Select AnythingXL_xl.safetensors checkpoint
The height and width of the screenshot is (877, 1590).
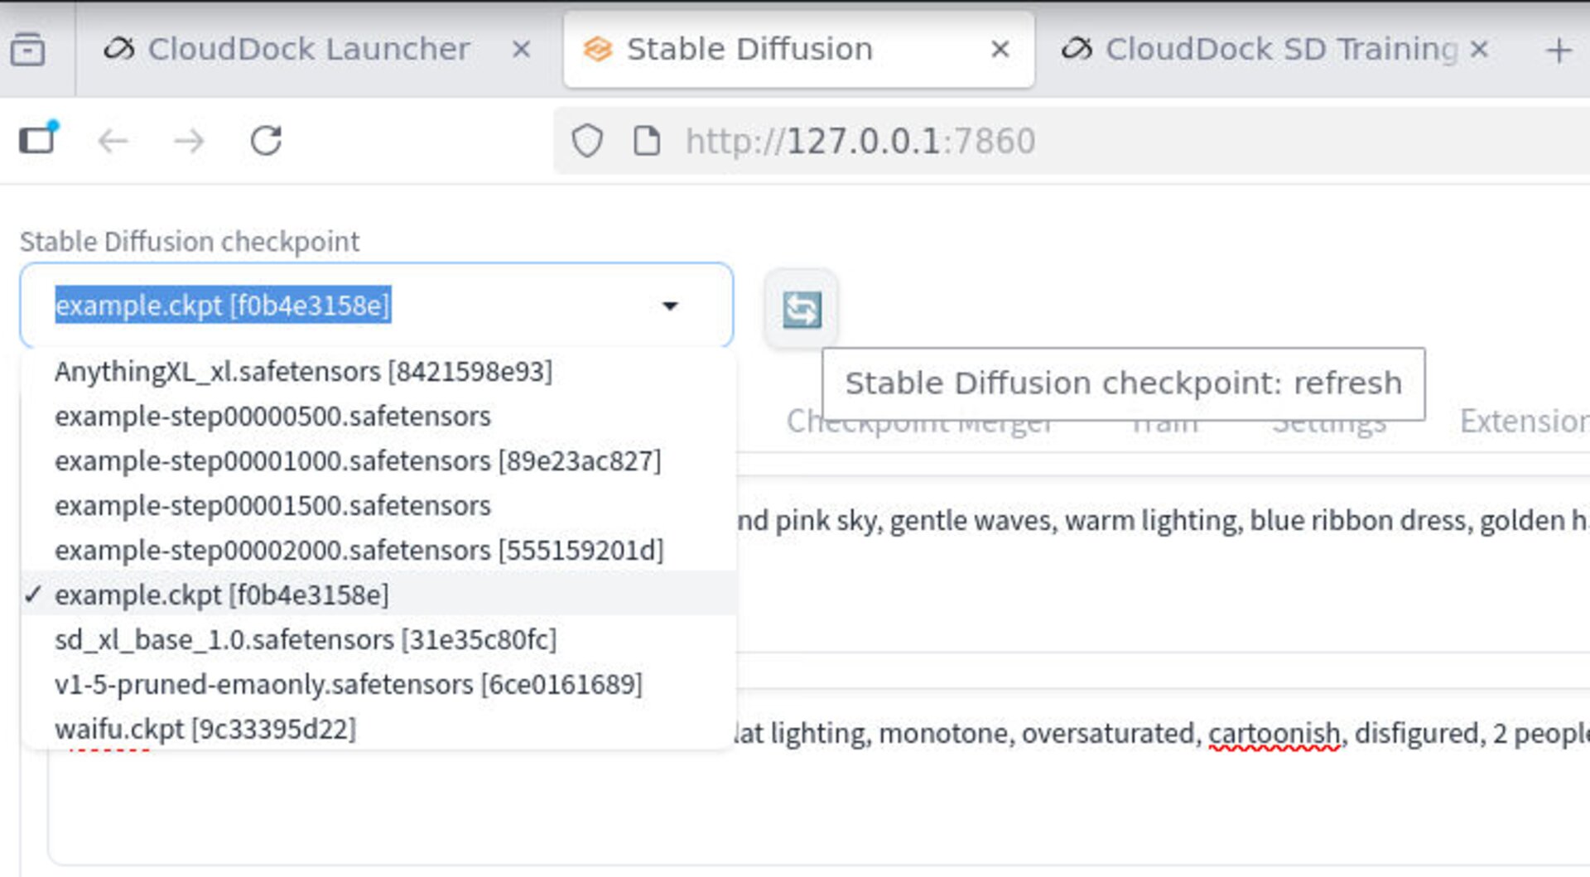point(303,372)
